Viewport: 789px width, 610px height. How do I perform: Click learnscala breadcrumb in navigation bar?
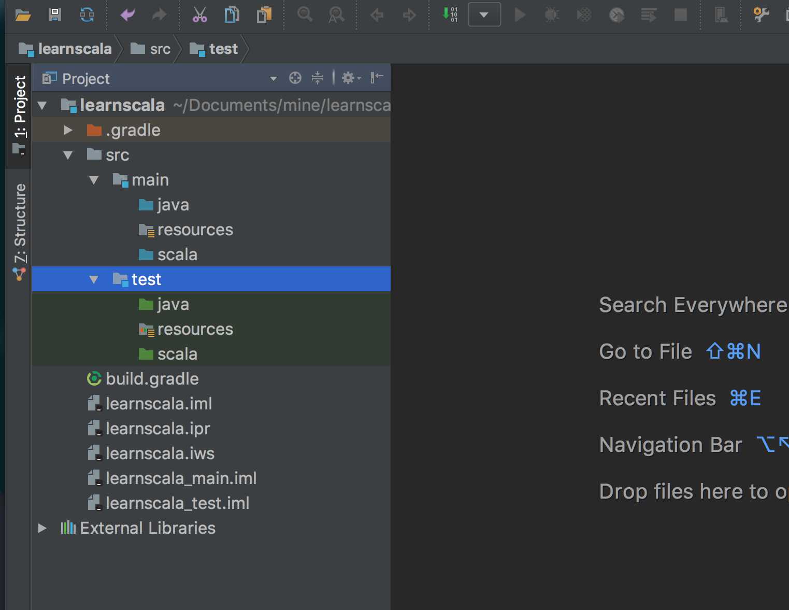click(65, 49)
